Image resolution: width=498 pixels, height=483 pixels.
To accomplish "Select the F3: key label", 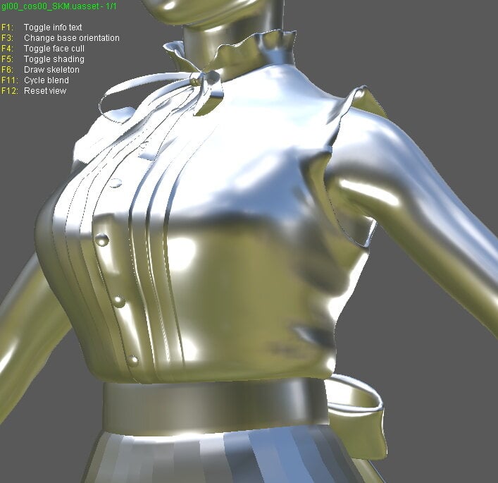I will tap(7, 38).
